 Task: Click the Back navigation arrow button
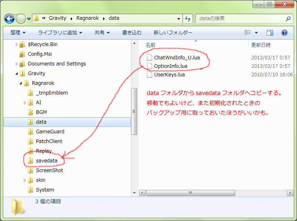click(10, 19)
